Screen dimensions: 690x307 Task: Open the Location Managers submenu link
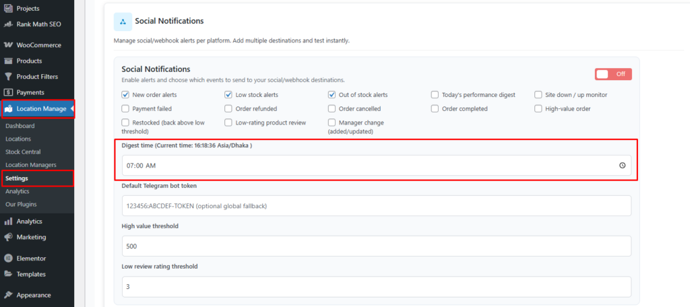pos(30,165)
